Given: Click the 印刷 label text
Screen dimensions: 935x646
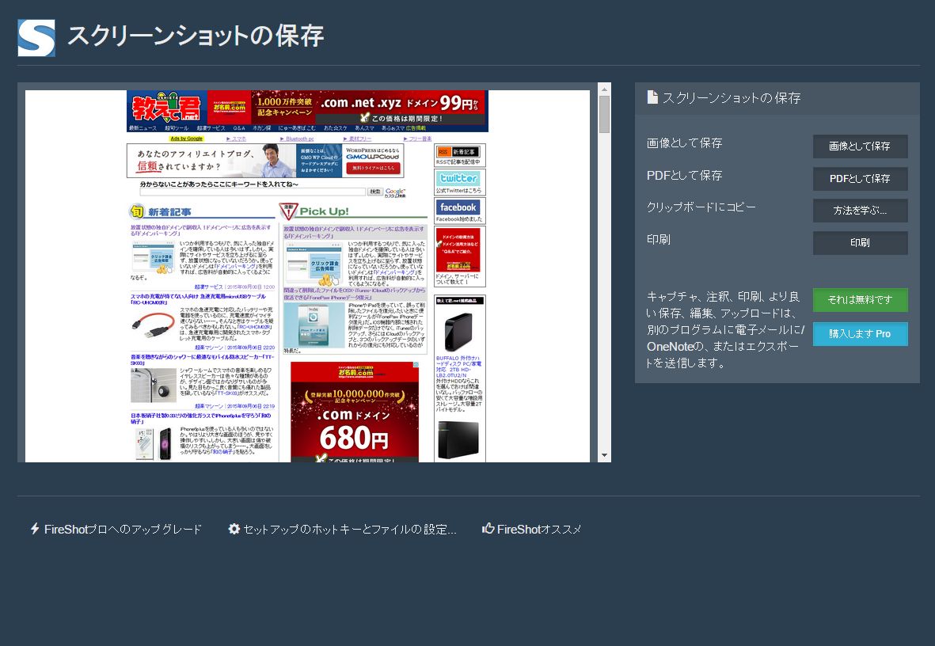Looking at the screenshot, I should click(x=659, y=239).
